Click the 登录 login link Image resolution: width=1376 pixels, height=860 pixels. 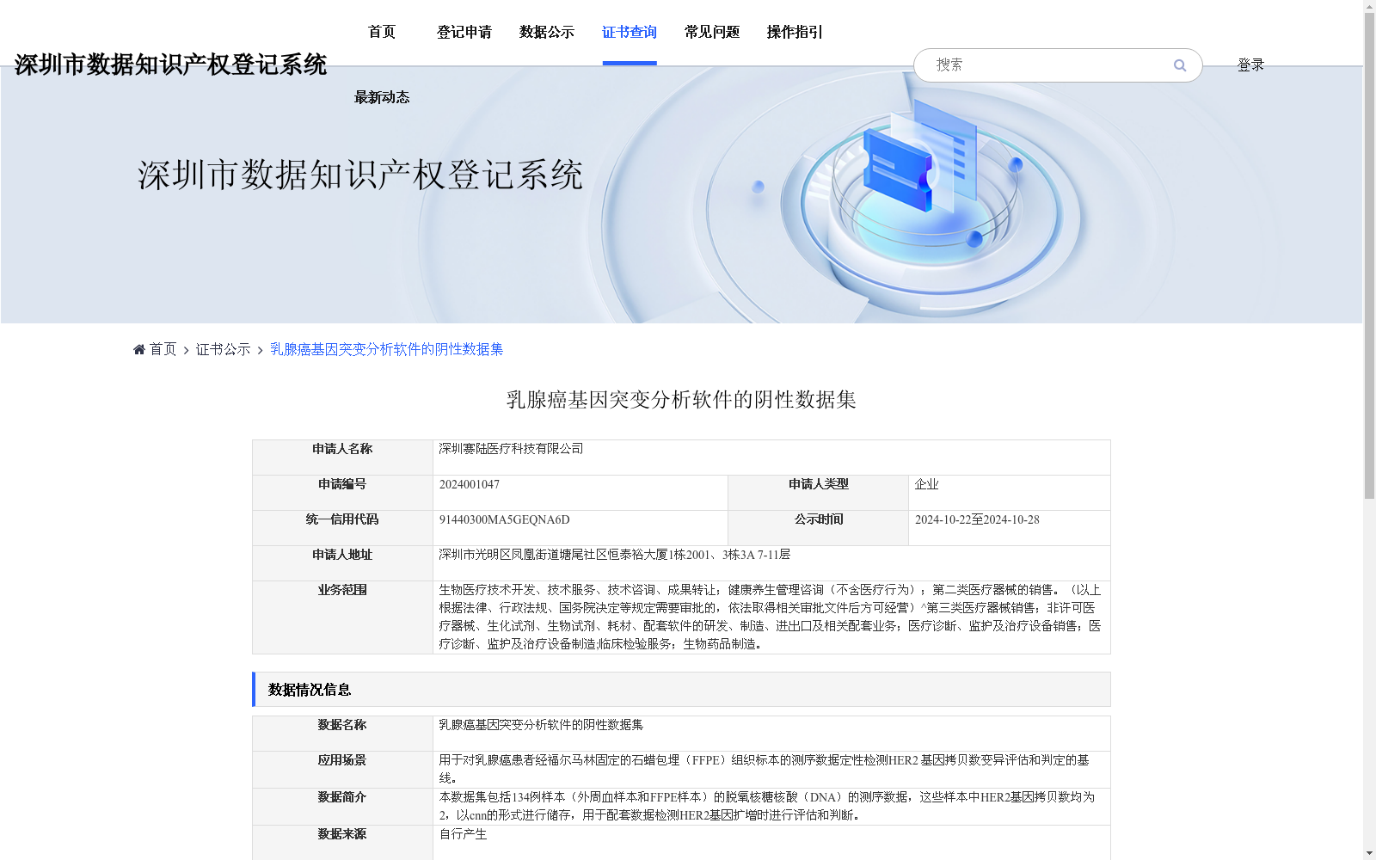pyautogui.click(x=1250, y=64)
